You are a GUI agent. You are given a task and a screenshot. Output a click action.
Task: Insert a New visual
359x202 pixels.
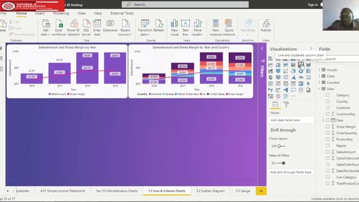[x=174, y=27]
